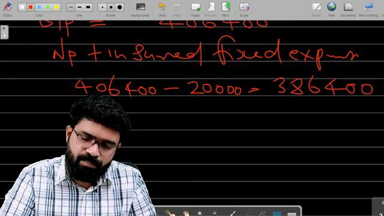The height and width of the screenshot is (216, 384).
Task: Choose the thin line width
Action: pyautogui.click(x=71, y=7)
